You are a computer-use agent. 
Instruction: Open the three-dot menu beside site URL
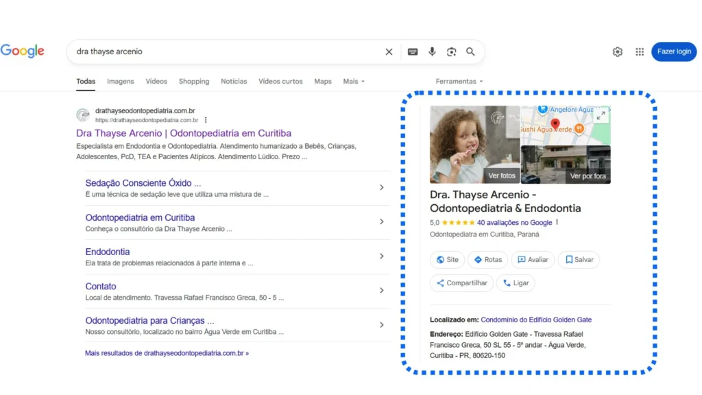point(205,120)
